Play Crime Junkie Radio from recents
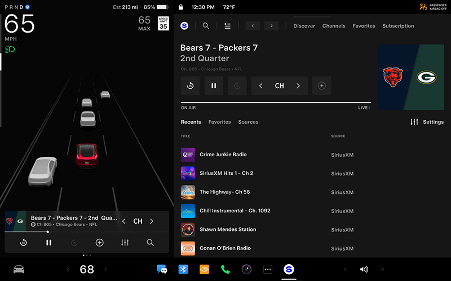Image resolution: width=451 pixels, height=281 pixels. (x=223, y=155)
